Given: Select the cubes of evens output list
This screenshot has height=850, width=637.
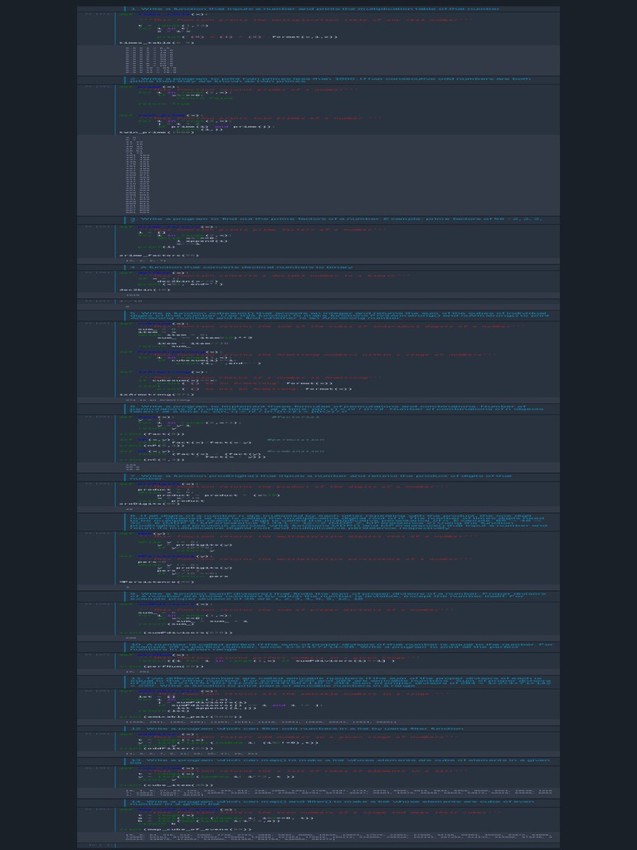Looking at the screenshot, I should 339,838.
